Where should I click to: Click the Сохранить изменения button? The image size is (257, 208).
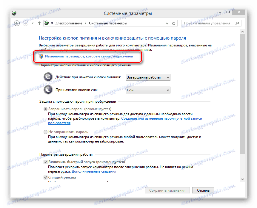167,190
